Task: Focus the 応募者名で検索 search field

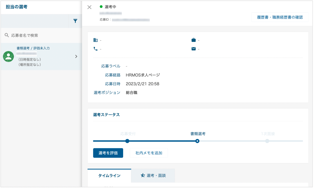Action: point(41,35)
